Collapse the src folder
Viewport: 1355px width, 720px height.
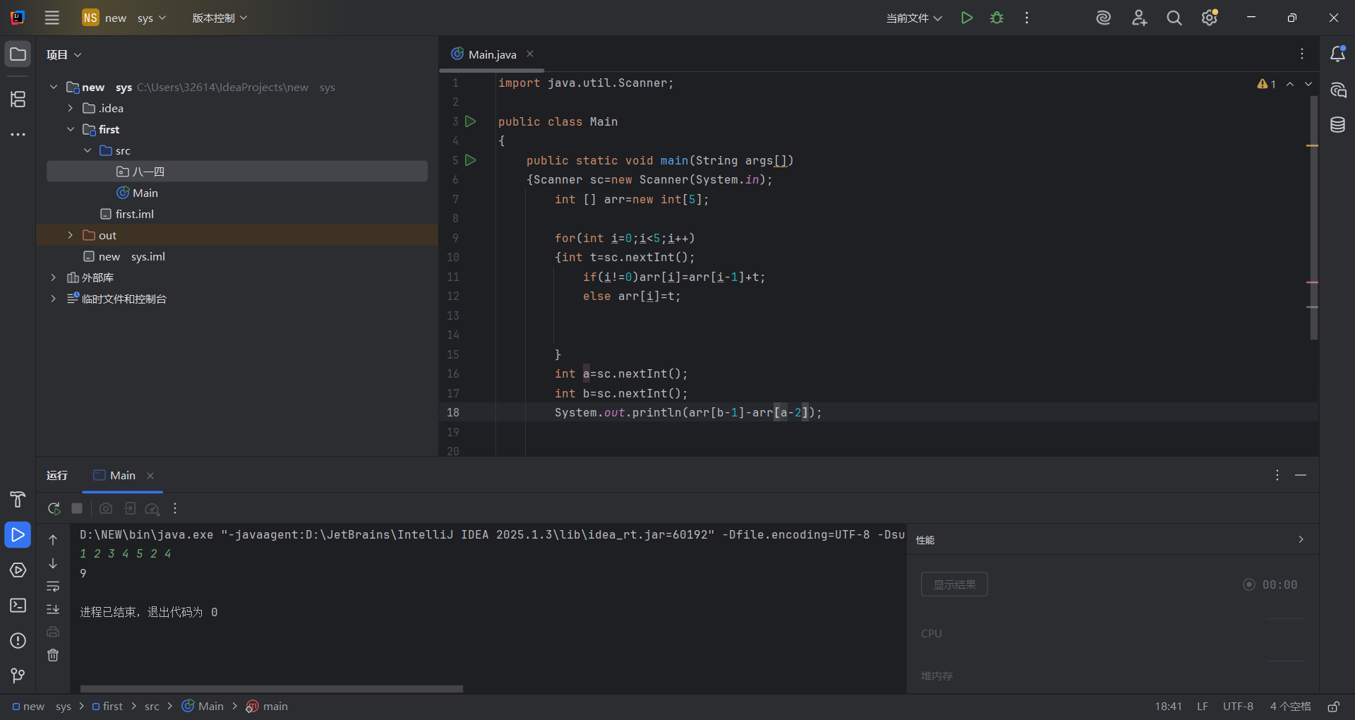pos(88,150)
